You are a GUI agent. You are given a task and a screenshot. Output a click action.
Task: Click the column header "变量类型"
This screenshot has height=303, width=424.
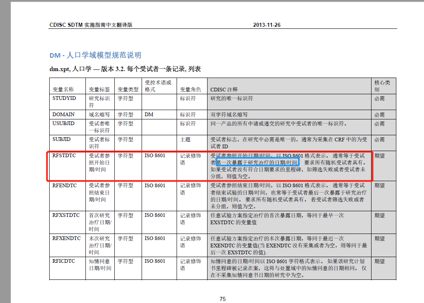point(128,89)
